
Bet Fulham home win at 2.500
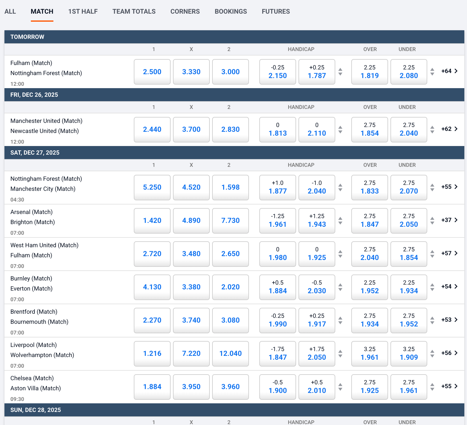point(152,72)
